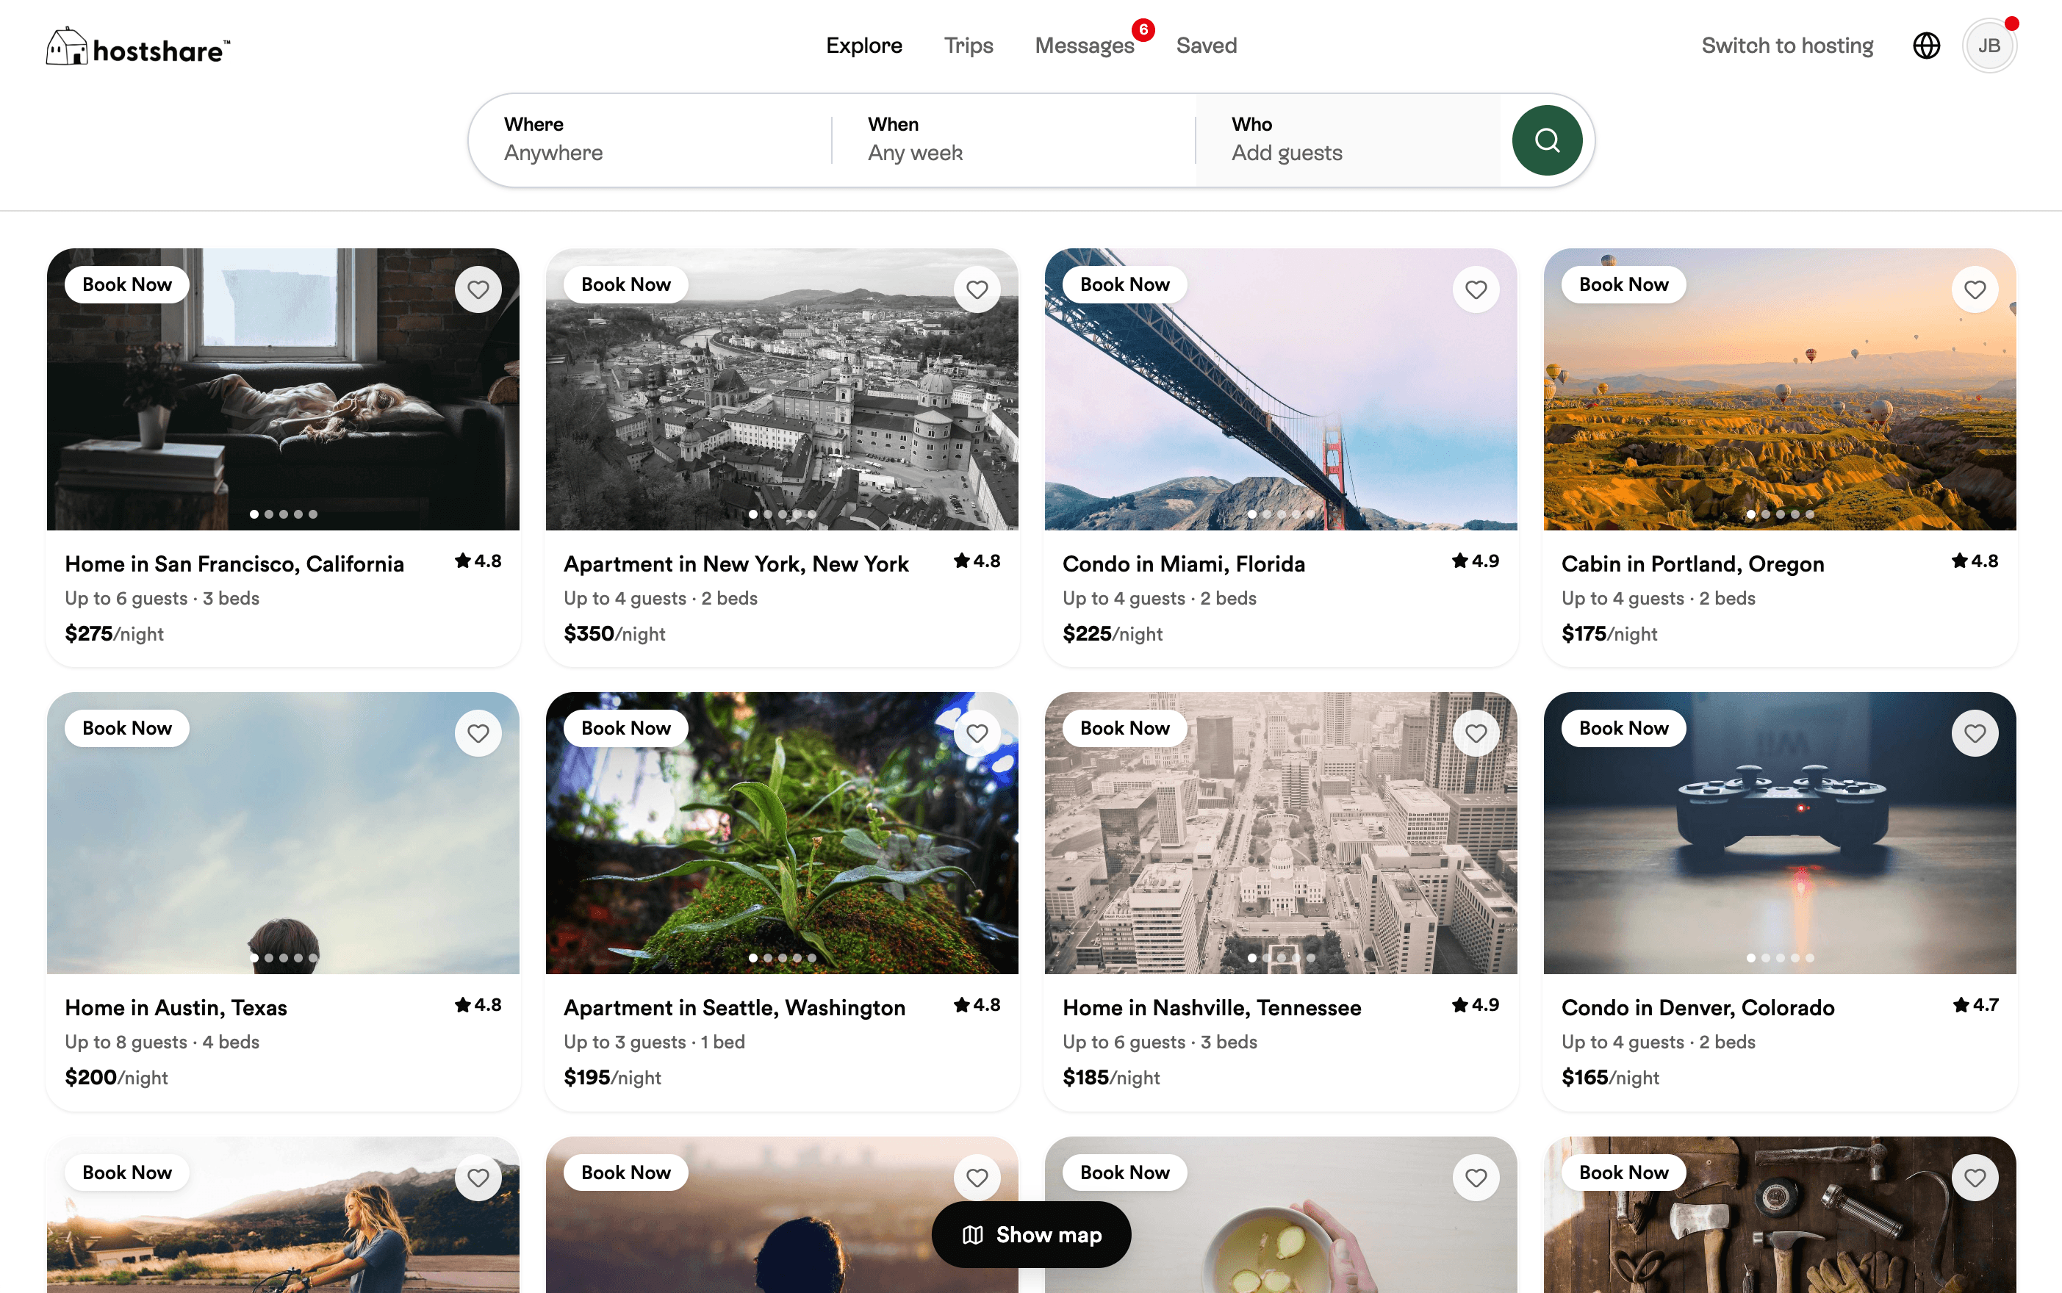Open the language globe icon
Image resolution: width=2062 pixels, height=1293 pixels.
[x=1925, y=45]
